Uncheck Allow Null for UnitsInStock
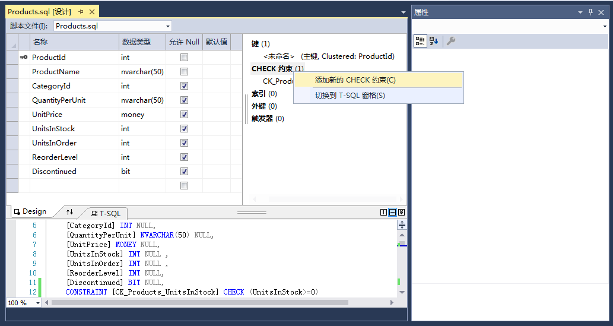The width and height of the screenshot is (613, 326). point(184,129)
